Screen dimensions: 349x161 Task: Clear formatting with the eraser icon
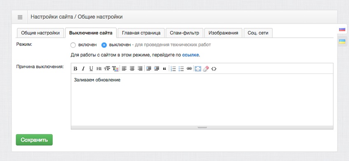coord(206,69)
